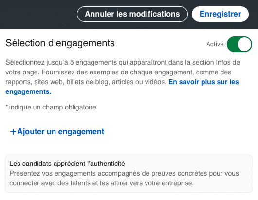Click the Les candidats apprécient l'authenticité card title
Screen dimensions: 258x200
[67, 164]
